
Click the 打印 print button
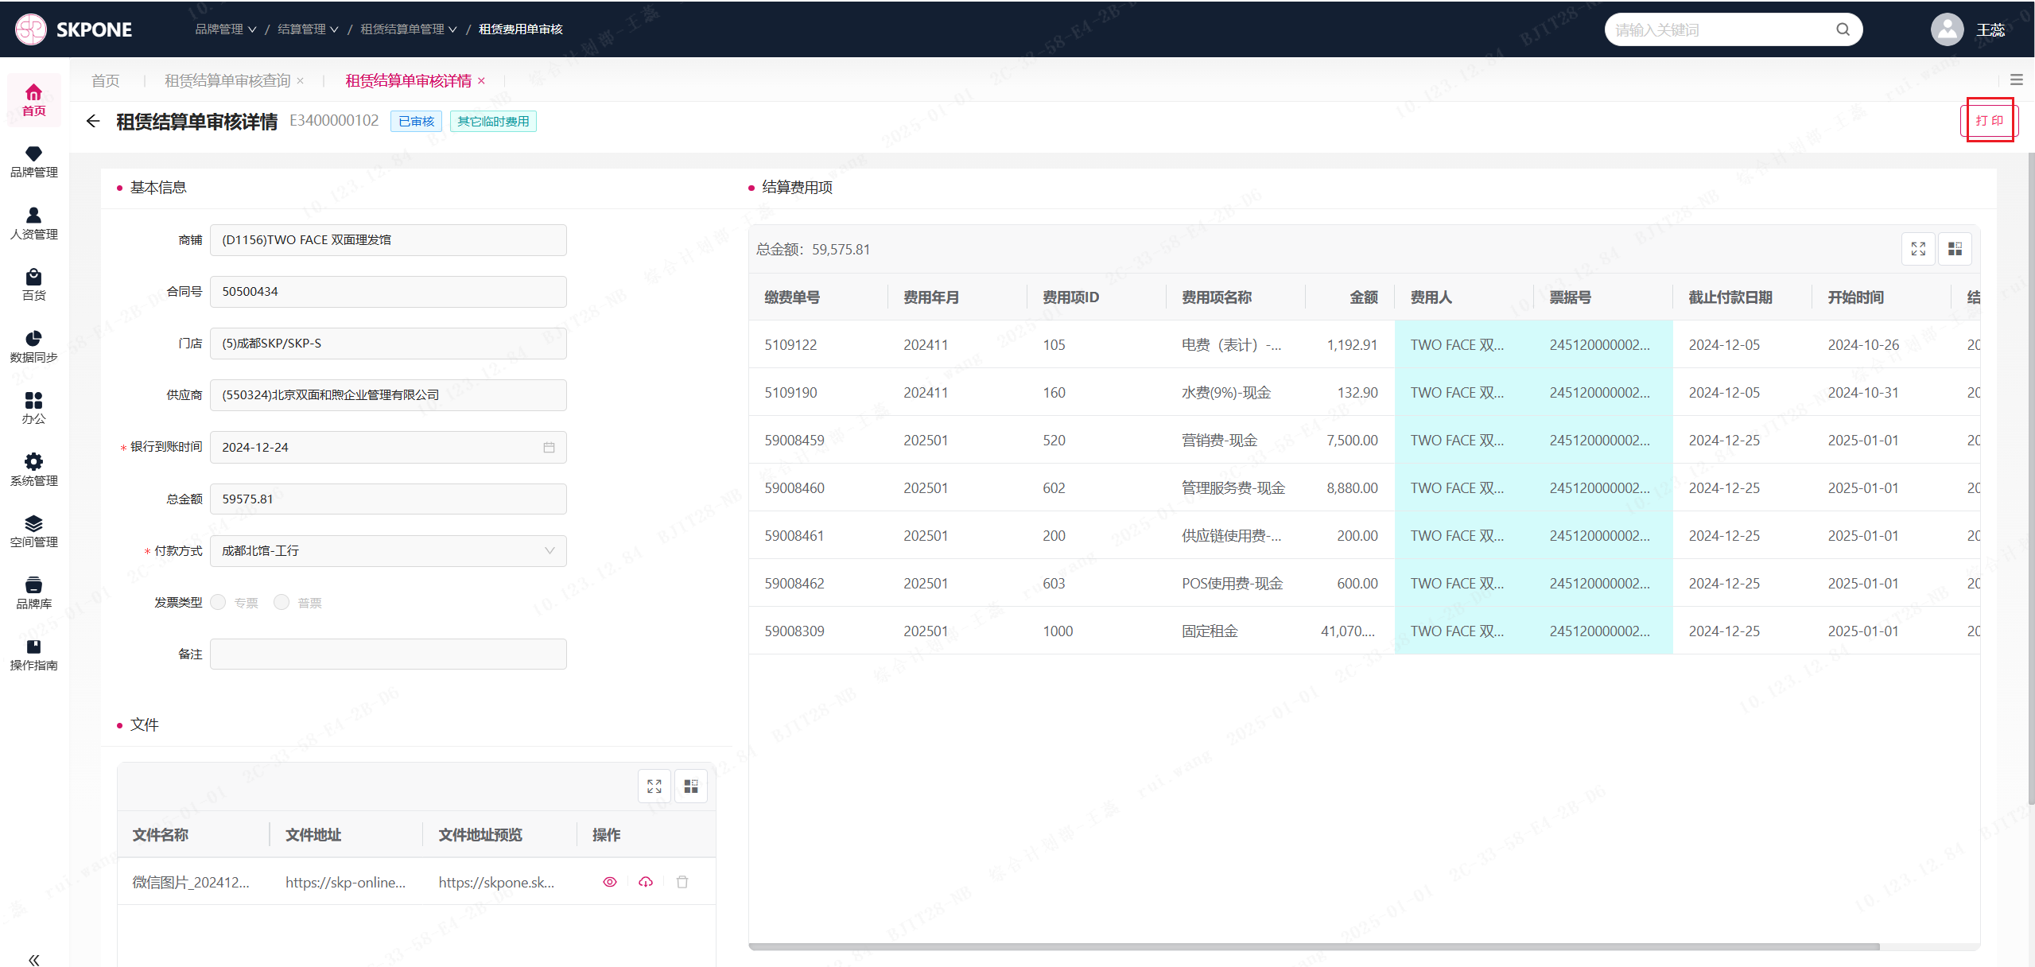[1990, 121]
